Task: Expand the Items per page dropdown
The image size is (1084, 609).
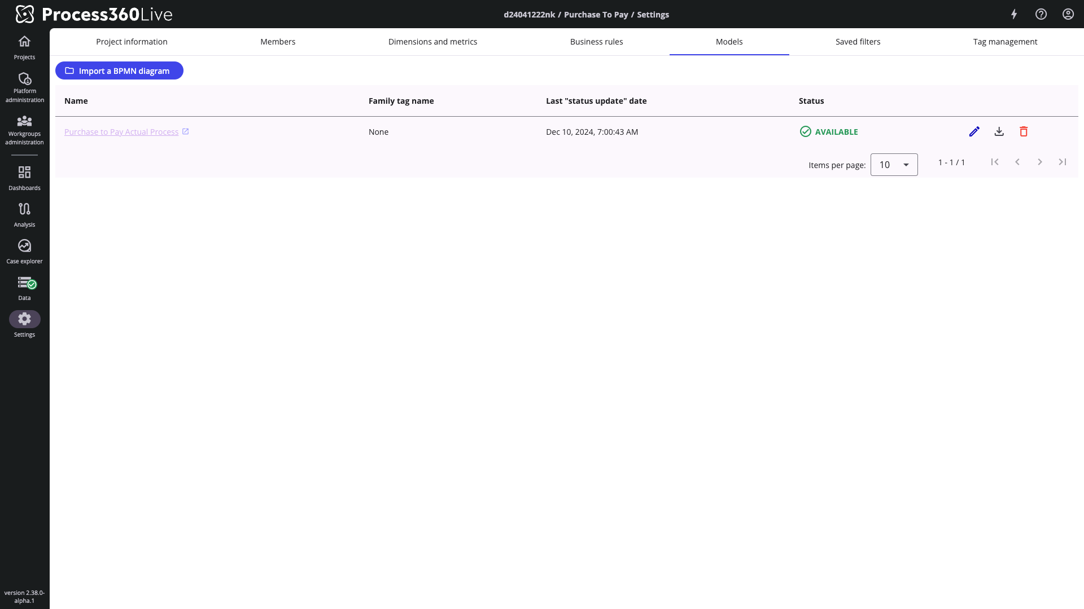Action: coord(894,165)
